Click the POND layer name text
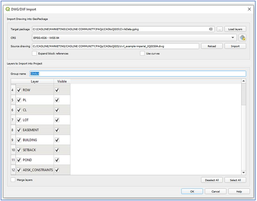Viewport: 257px width, 201px height. pyautogui.click(x=27, y=160)
